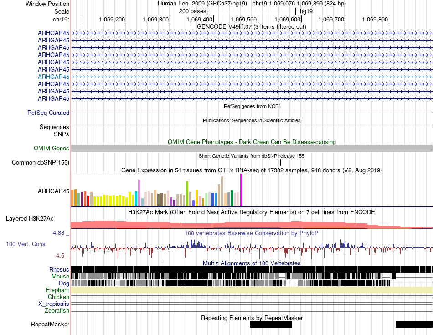Viewport: 433px width, 335px height.
Task: Click the light blue ARHGAP45 transcript label
Action: [x=54, y=77]
